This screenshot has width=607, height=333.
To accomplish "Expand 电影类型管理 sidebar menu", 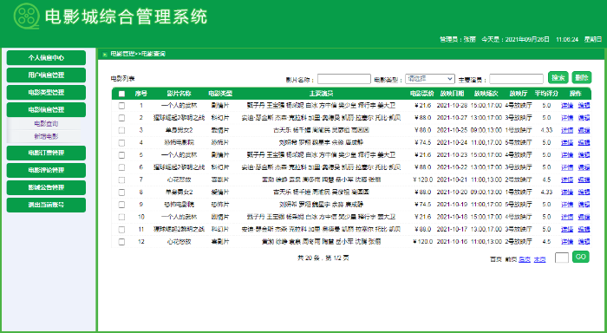I will point(46,93).
